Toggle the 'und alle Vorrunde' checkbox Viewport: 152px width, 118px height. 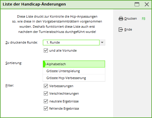pos(46,50)
